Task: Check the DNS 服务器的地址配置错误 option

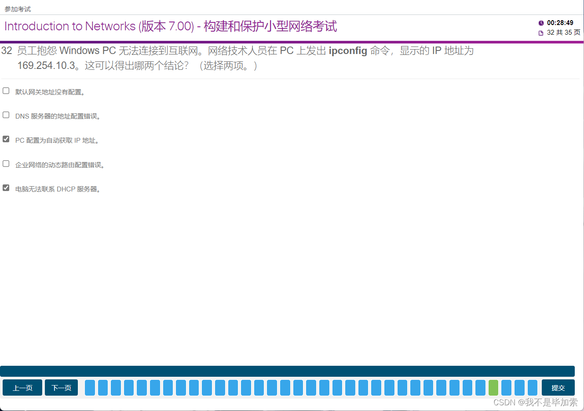Action: [6, 115]
